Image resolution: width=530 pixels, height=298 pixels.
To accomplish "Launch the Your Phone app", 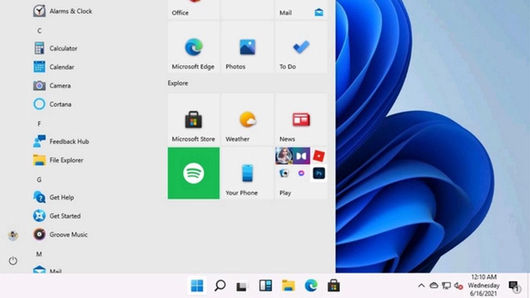I will (247, 173).
